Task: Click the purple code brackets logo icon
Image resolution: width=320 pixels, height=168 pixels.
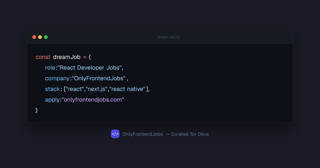Action: click(x=115, y=134)
